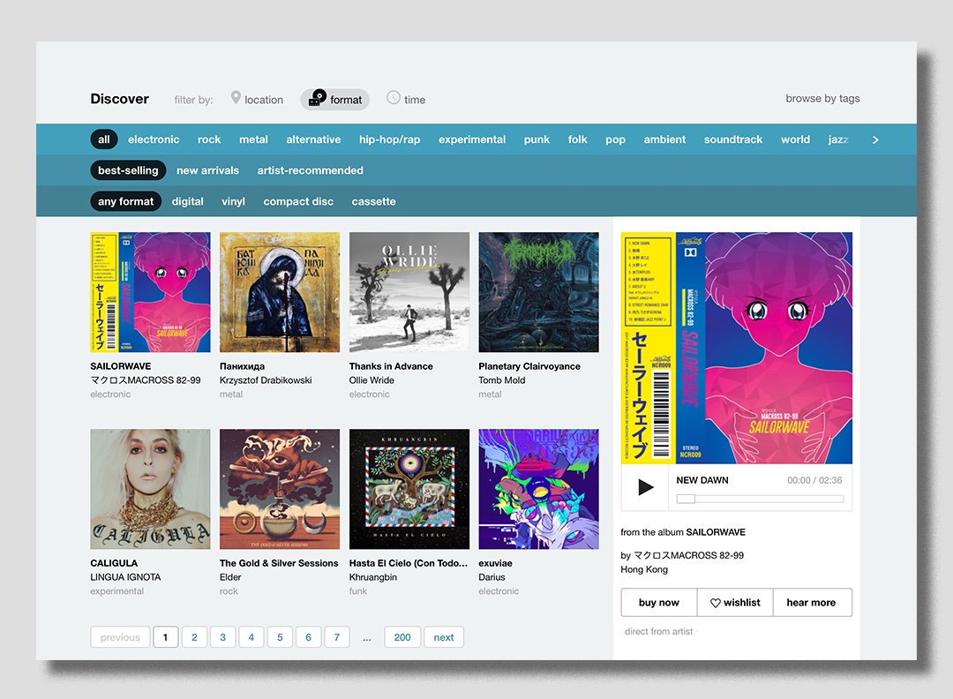
Task: Open the time filter text
Action: click(415, 100)
